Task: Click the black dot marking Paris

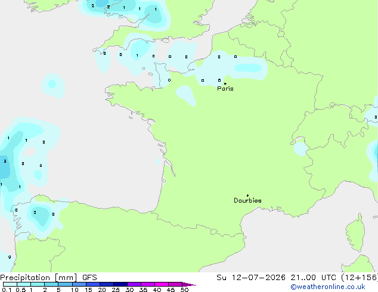Action: 225,83
